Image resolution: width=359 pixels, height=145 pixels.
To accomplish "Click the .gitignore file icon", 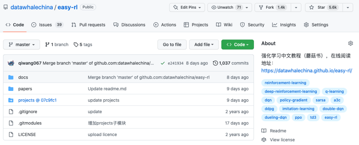I will [11, 111].
